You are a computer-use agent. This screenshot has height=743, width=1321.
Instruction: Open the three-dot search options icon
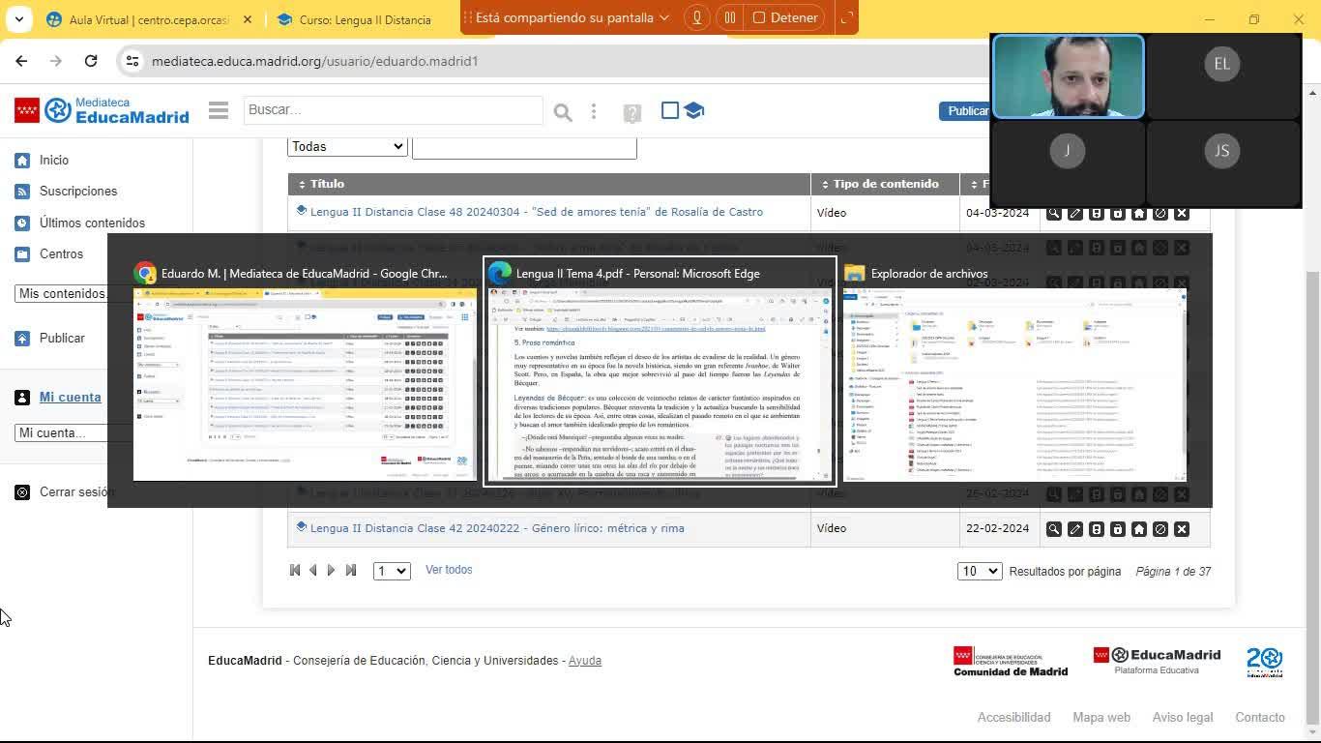[594, 112]
